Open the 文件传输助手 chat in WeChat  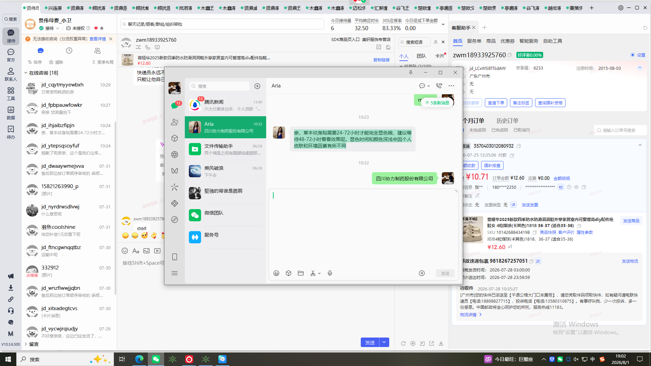[x=225, y=149]
